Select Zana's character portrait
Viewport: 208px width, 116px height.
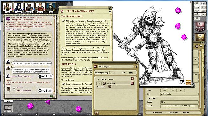coord(7,7)
